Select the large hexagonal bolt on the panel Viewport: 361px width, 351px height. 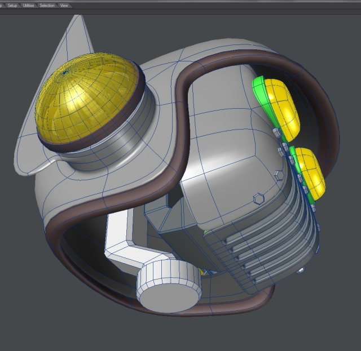259,199
